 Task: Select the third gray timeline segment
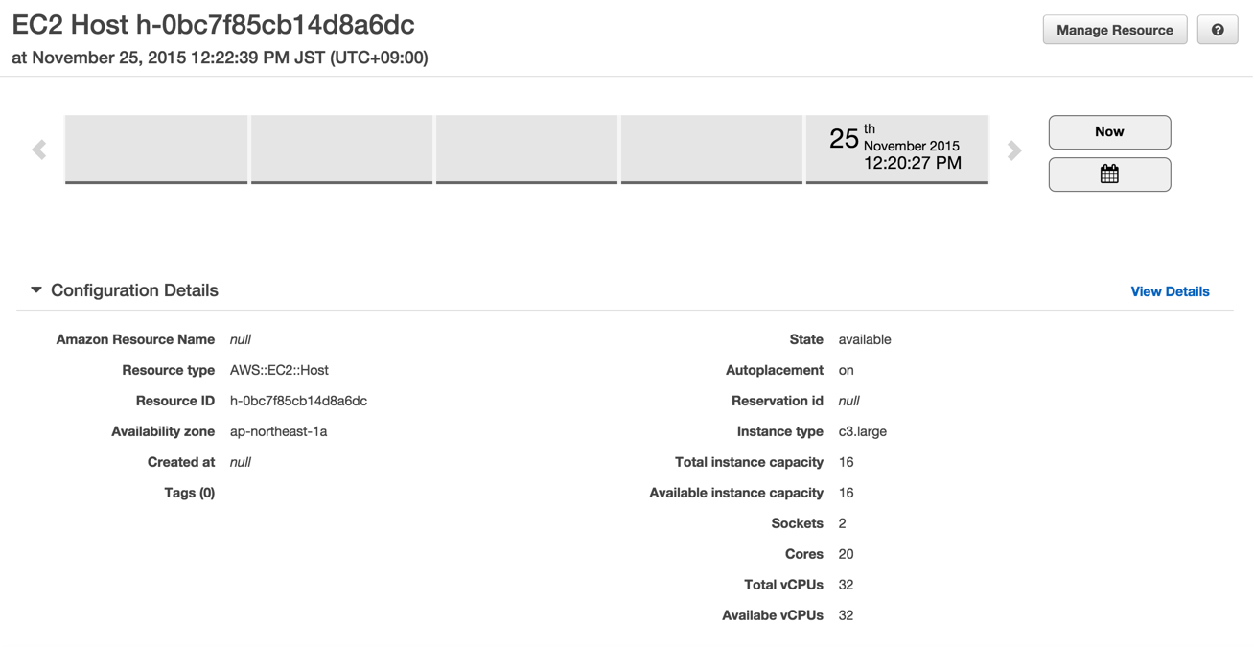(x=526, y=150)
